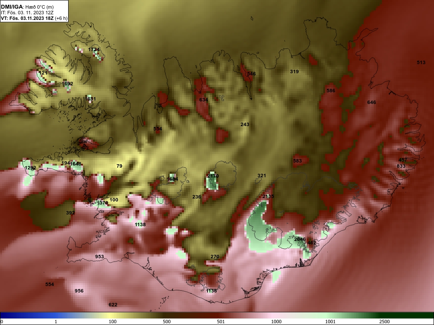Click the map value 1724
434x325 pixels.
[94, 49]
